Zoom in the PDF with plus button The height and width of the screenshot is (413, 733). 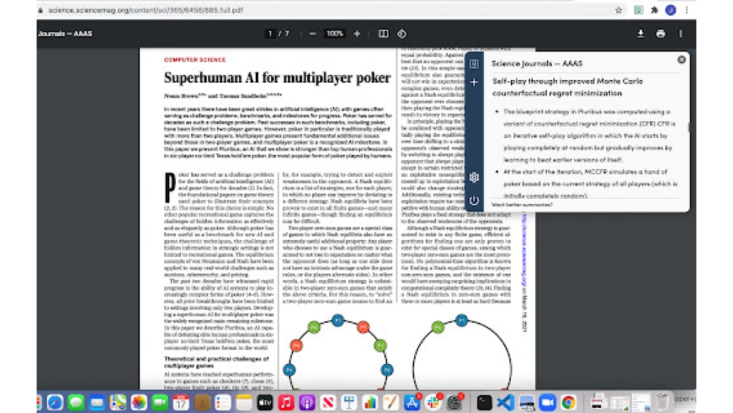click(357, 34)
